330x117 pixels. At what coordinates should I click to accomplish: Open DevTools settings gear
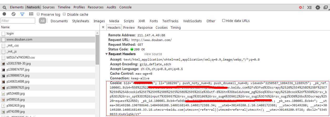[x=318, y=7]
